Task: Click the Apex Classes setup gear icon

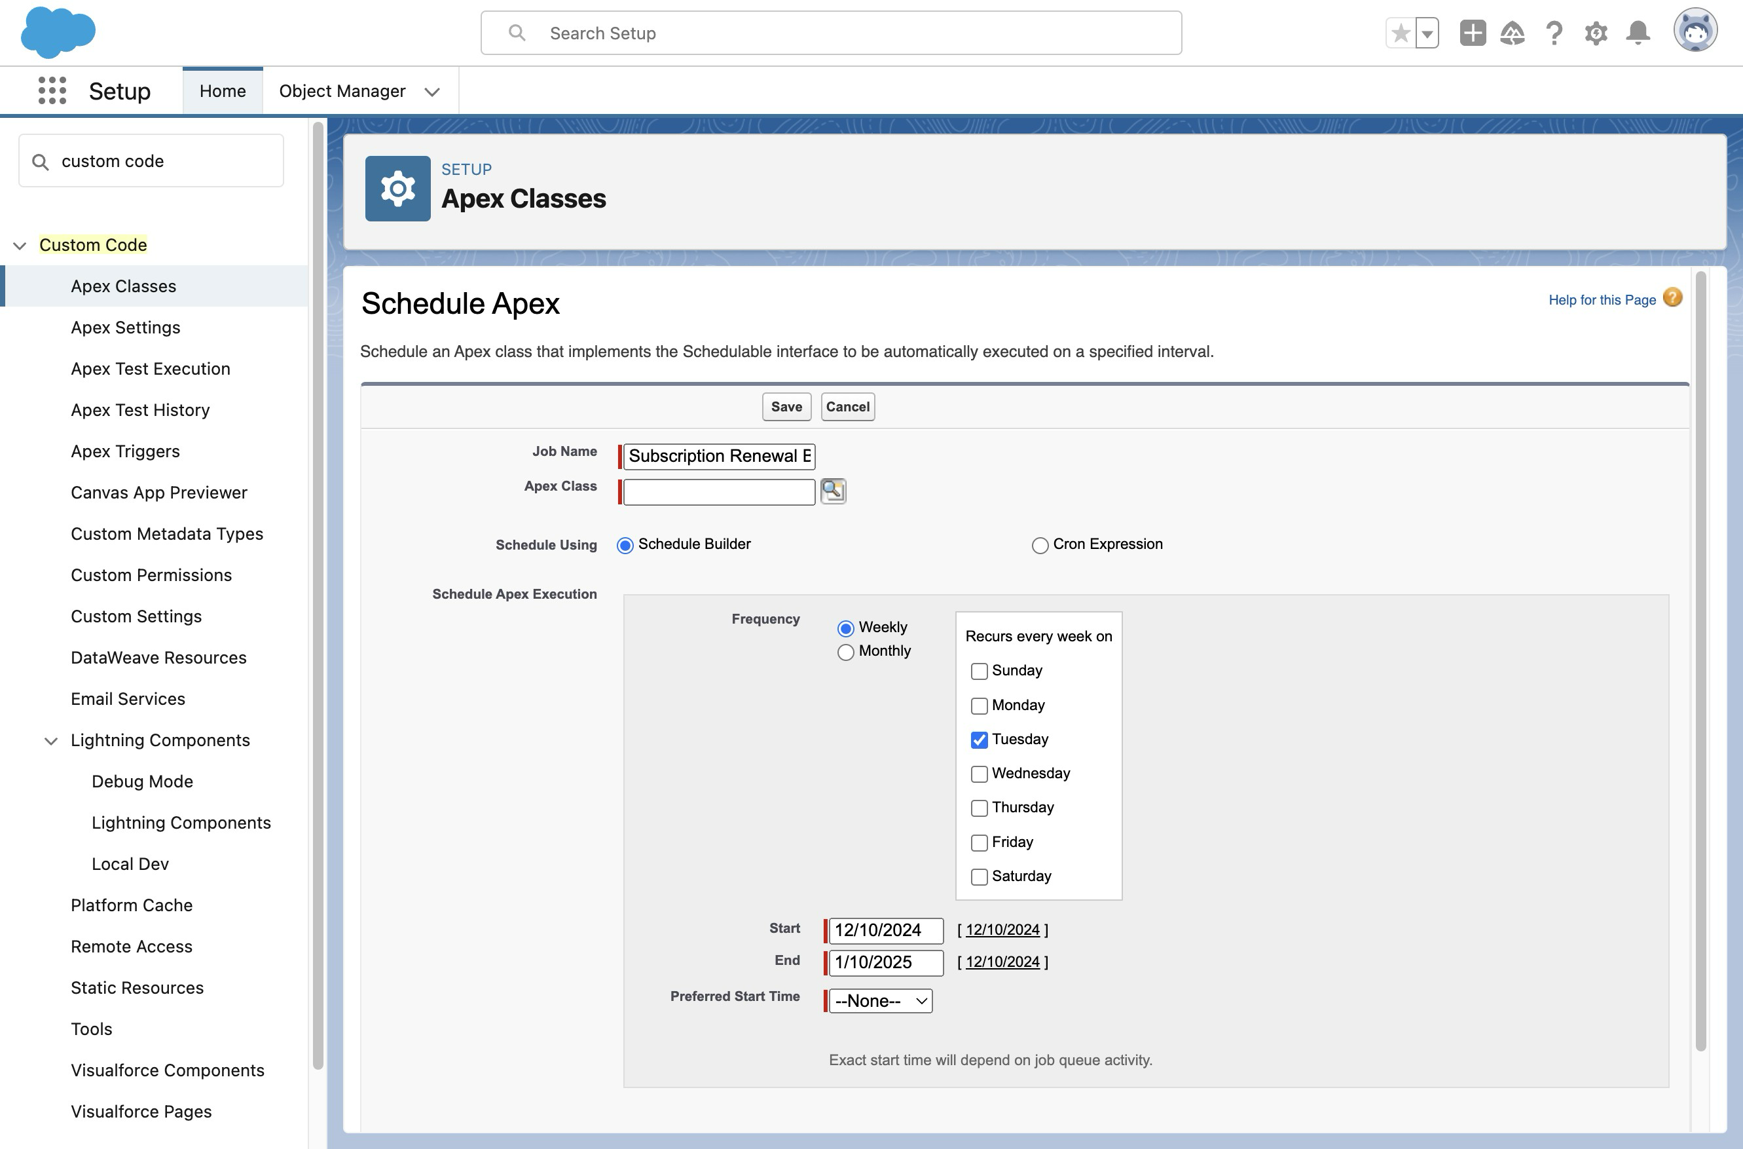Action: point(397,188)
